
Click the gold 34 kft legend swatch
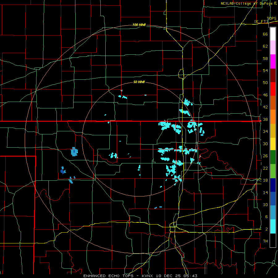tap(273, 131)
